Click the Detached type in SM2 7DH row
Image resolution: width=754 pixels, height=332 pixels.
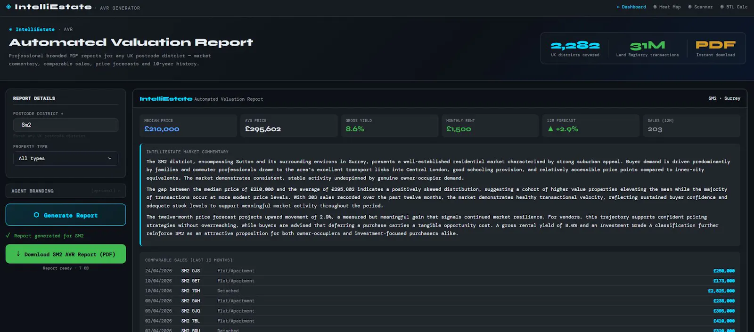(228, 291)
